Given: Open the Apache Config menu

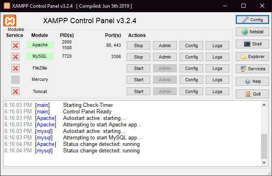Looking at the screenshot, I should click(x=191, y=46).
